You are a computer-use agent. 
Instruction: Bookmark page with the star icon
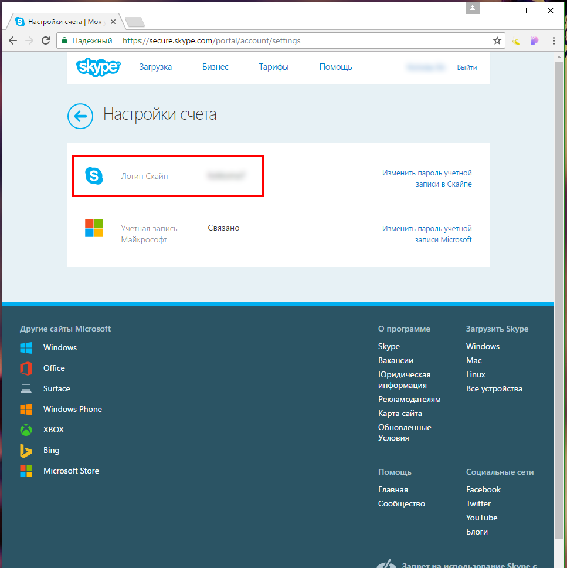pyautogui.click(x=497, y=40)
